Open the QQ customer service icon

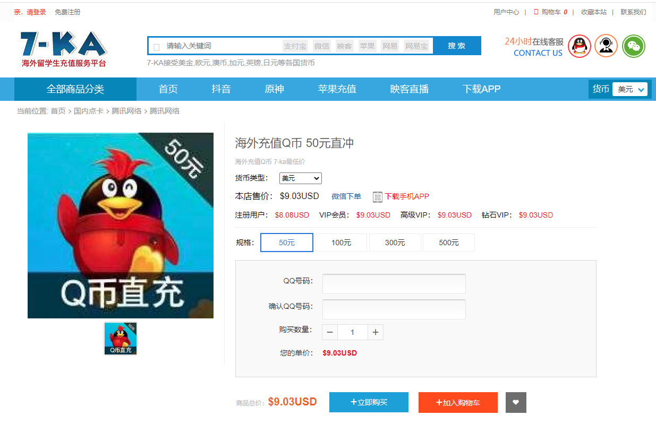pos(580,46)
